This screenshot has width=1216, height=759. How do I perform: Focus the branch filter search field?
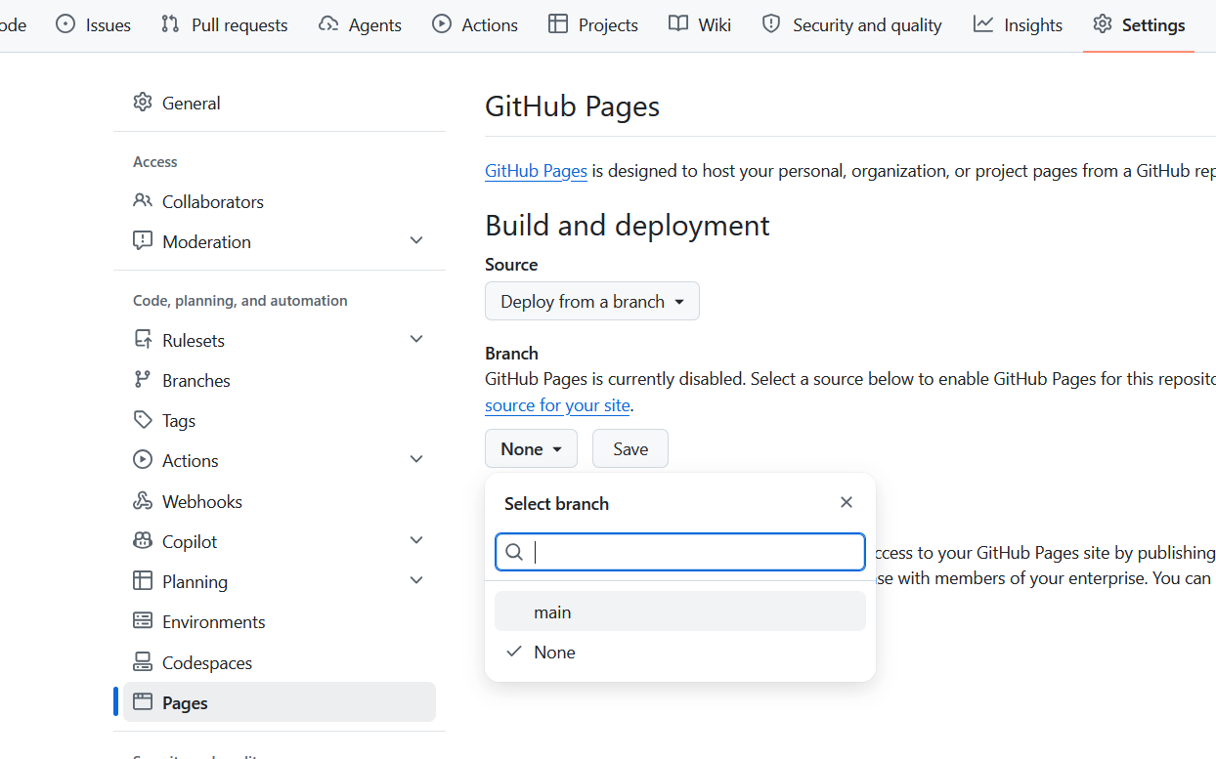click(x=680, y=552)
